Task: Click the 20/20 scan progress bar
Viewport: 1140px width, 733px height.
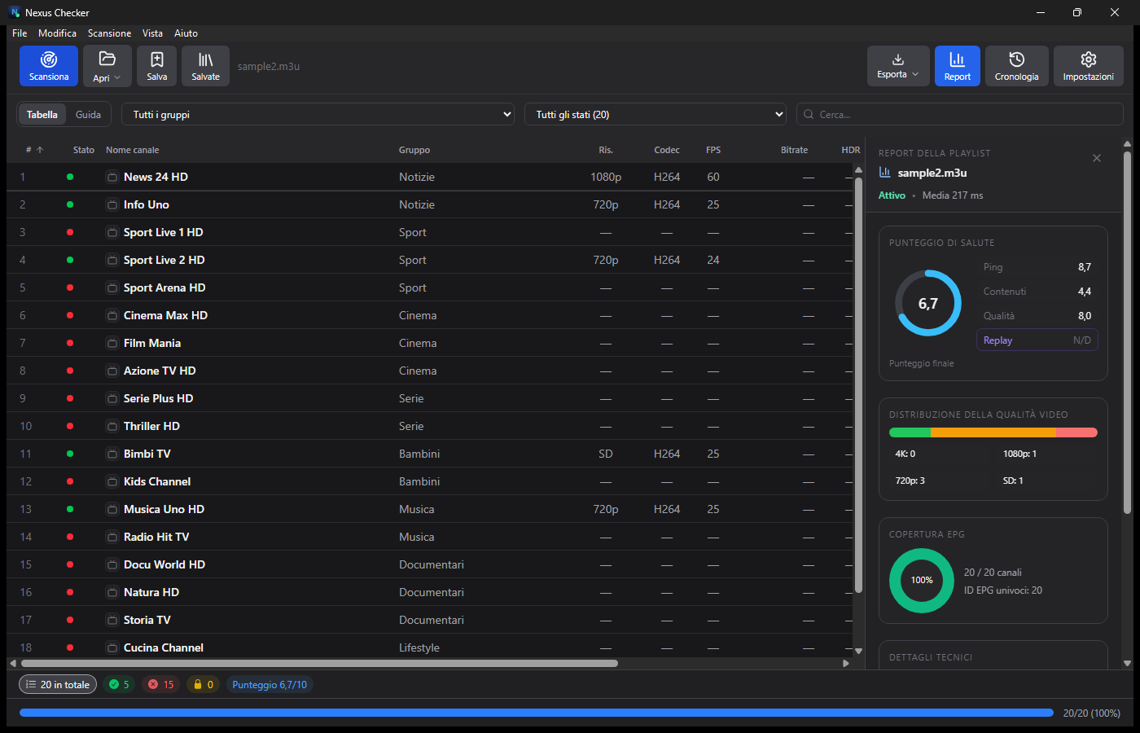Action: click(537, 713)
